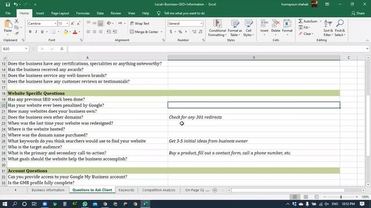Align text left

89,32
